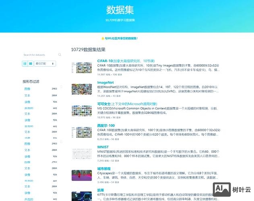This screenshot has height=201, width=254.
Task: Click the 10,729 machine learning datasets subtitle
Action: [x=120, y=20]
